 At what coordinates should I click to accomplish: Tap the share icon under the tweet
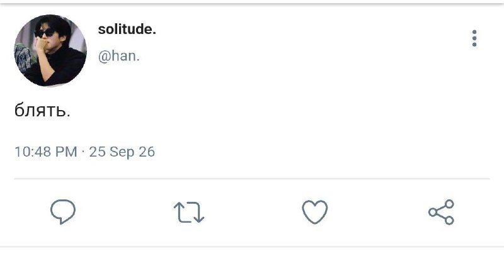441,212
